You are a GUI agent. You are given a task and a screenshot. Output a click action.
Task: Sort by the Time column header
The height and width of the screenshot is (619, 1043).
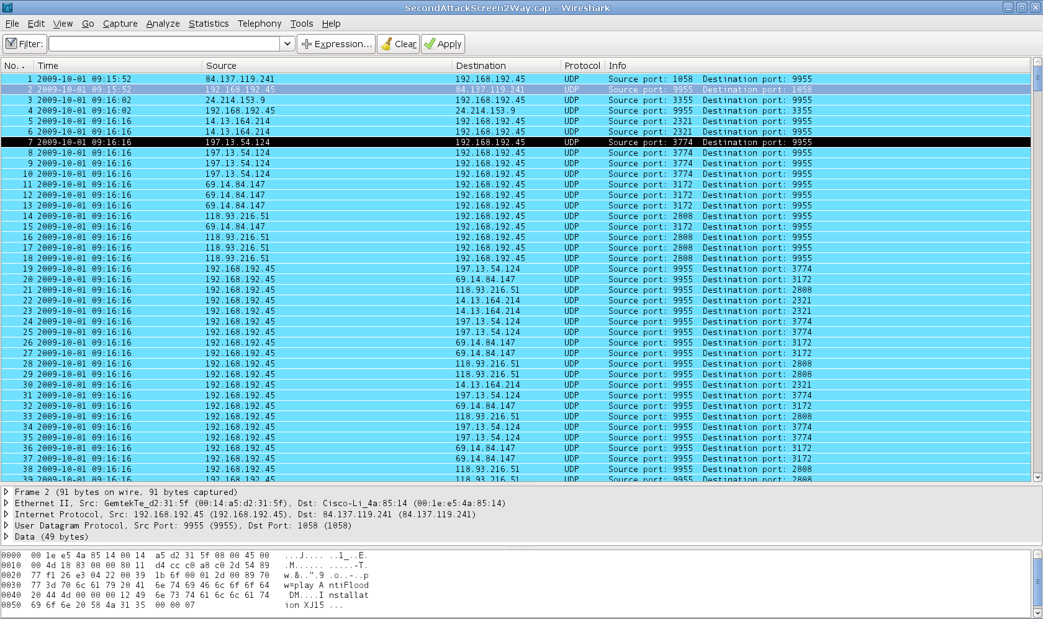[x=118, y=66]
